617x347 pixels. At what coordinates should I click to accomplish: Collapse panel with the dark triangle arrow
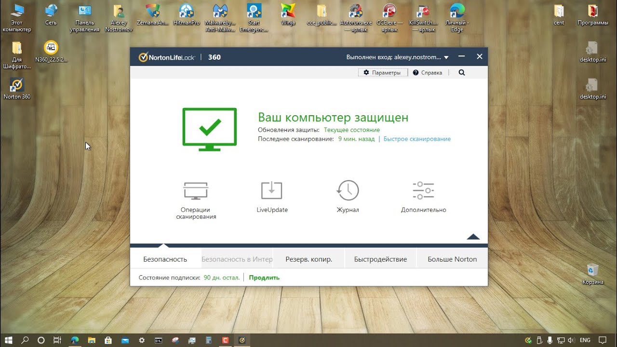point(473,237)
